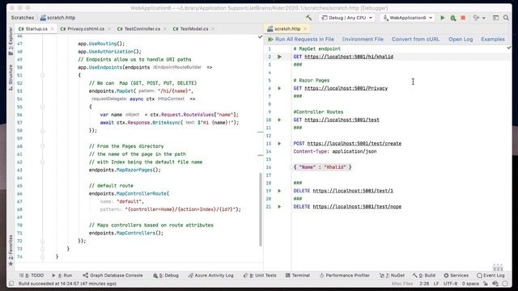Click the Scratches breadcrumb
Viewport: 518px width, 291px height.
coord(23,18)
